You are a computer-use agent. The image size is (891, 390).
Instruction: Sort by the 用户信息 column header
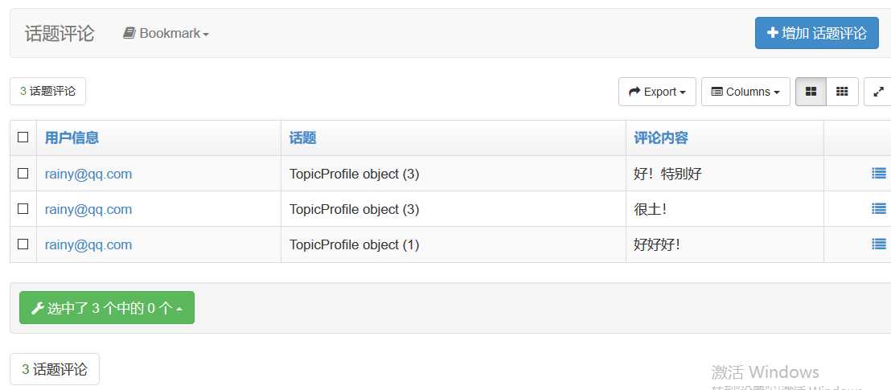tap(72, 138)
